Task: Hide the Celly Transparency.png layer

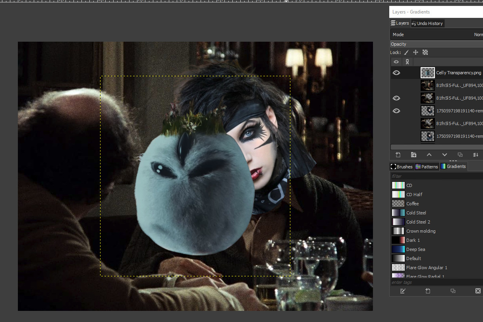Action: (396, 73)
